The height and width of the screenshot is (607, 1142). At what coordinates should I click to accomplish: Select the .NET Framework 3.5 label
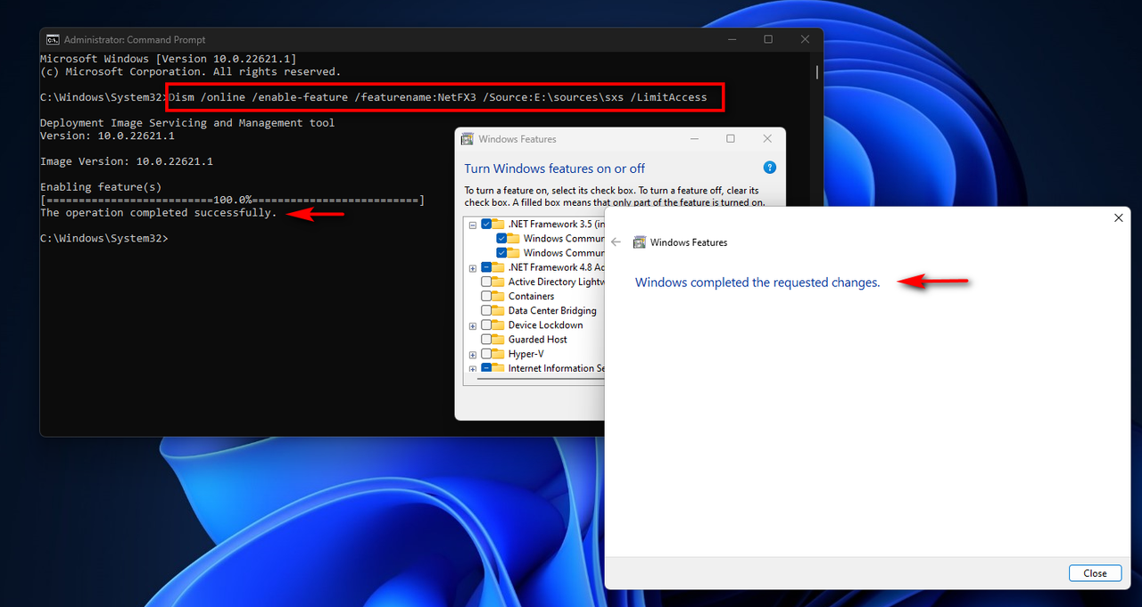click(556, 224)
